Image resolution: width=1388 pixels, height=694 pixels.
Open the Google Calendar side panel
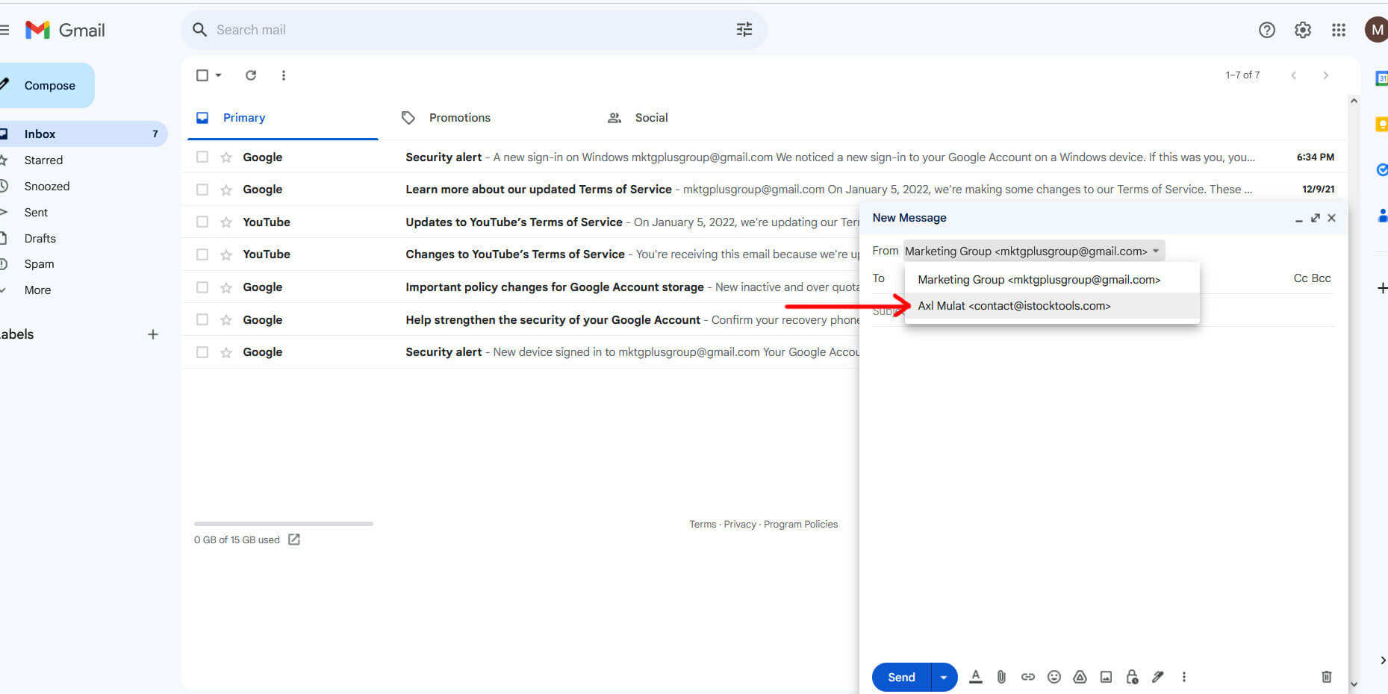pyautogui.click(x=1381, y=78)
